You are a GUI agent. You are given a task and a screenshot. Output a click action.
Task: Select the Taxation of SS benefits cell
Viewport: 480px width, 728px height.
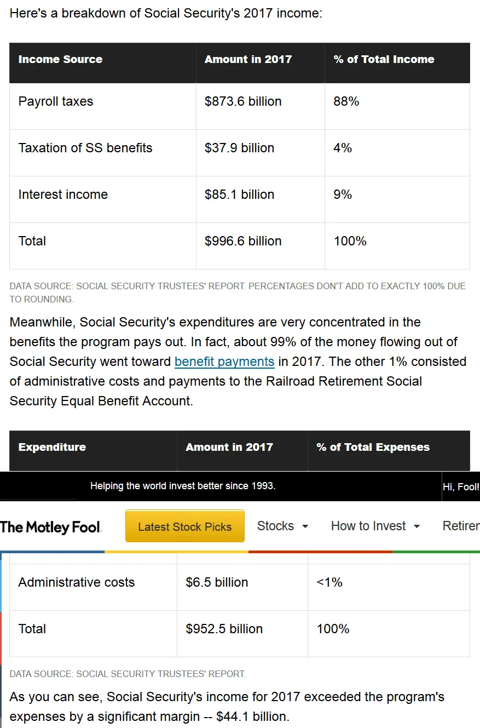pyautogui.click(x=85, y=148)
